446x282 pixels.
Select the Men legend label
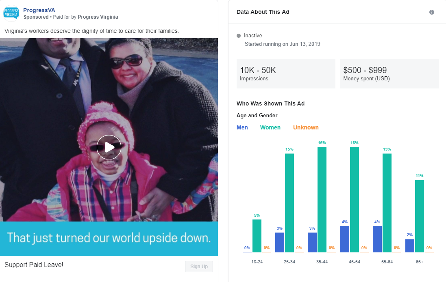pos(242,127)
